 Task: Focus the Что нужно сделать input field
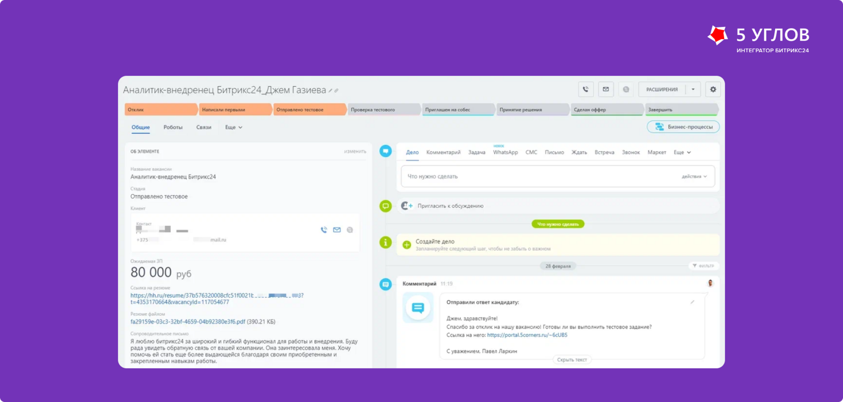[x=558, y=177]
